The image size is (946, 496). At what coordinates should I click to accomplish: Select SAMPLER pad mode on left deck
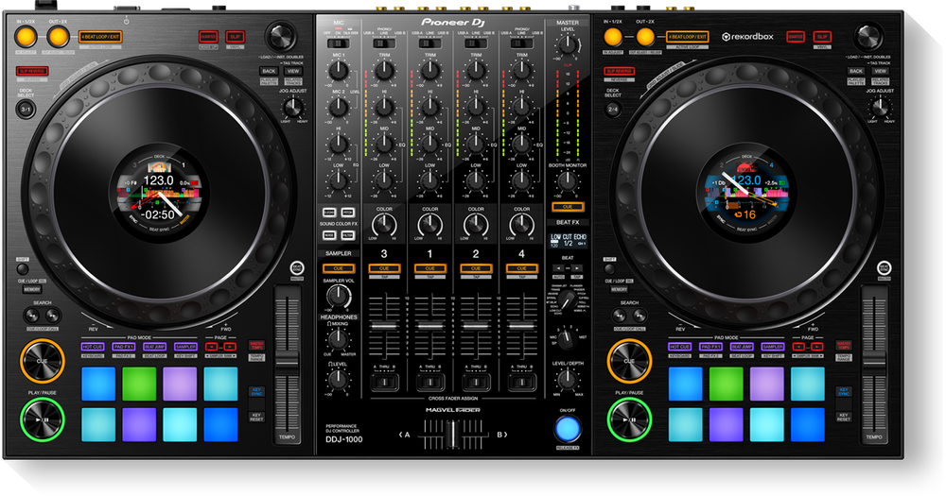tap(185, 347)
